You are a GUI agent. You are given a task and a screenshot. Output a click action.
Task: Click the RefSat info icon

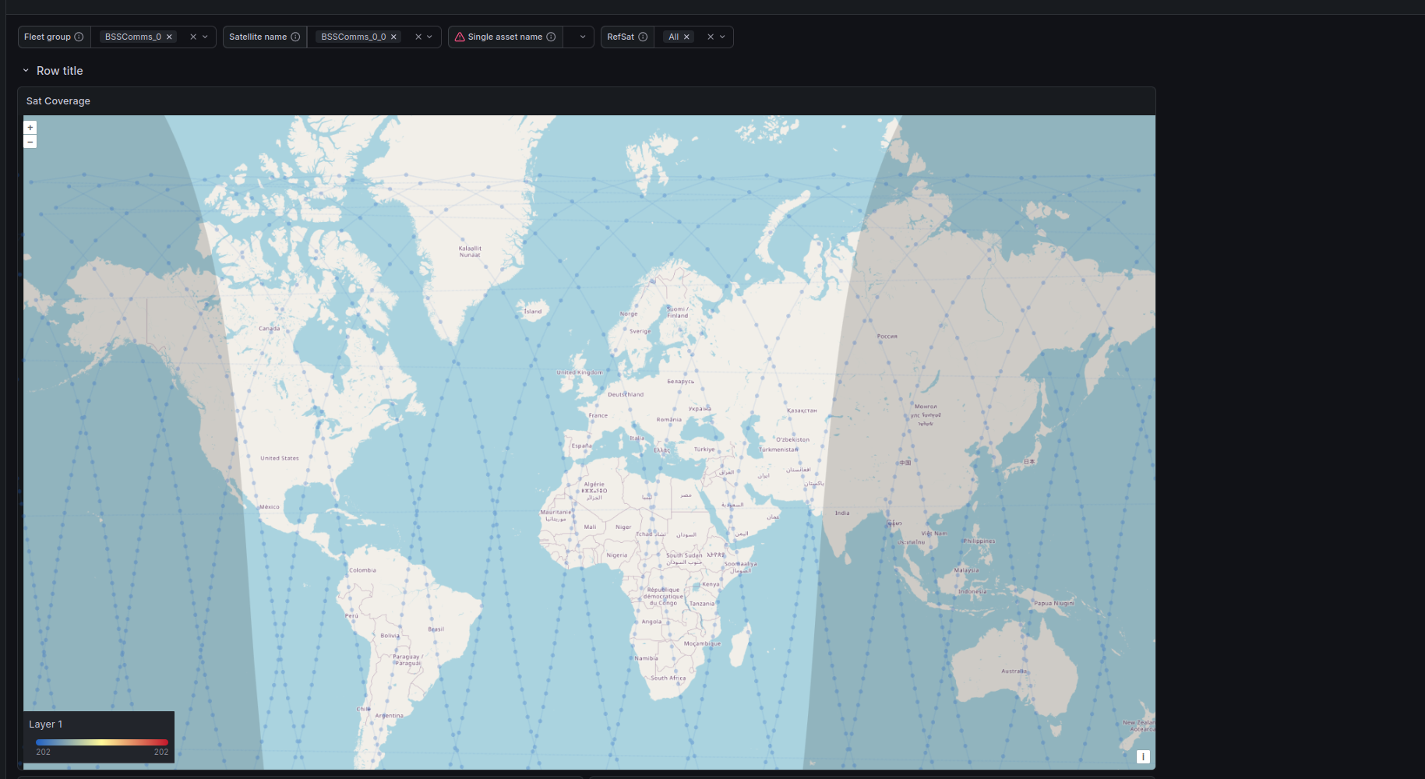pyautogui.click(x=643, y=37)
